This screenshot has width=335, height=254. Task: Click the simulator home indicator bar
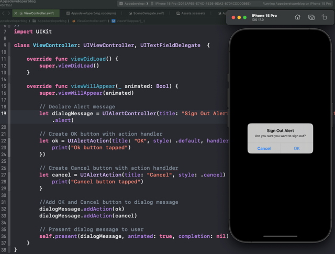pyautogui.click(x=280, y=236)
